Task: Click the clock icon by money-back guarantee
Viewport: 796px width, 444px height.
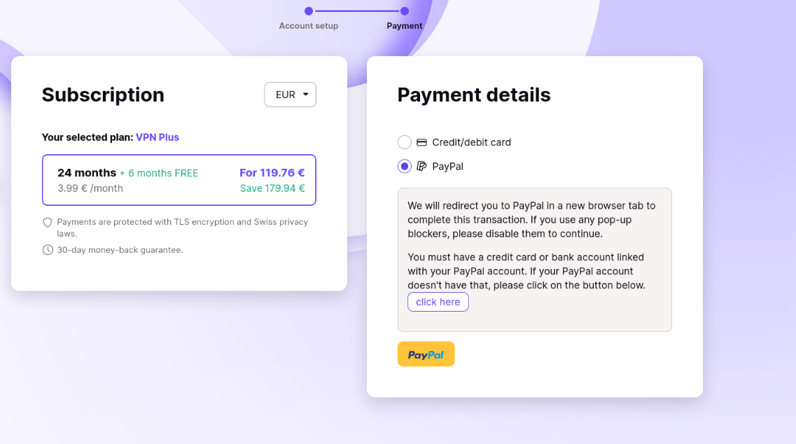Action: [x=47, y=250]
